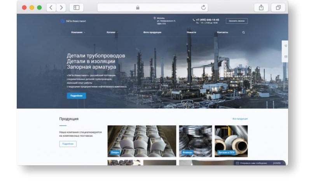Go to 'Фото продукции' page
The image size is (311, 185).
pos(152,32)
